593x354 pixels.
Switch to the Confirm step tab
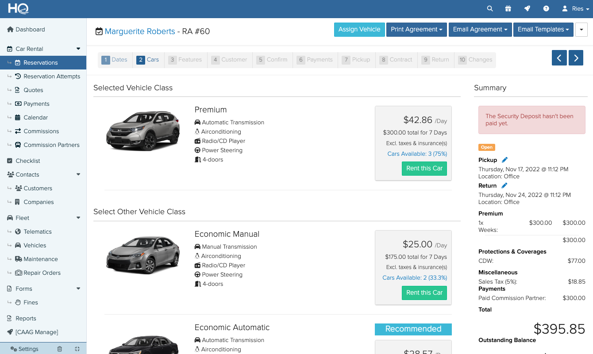pos(272,59)
